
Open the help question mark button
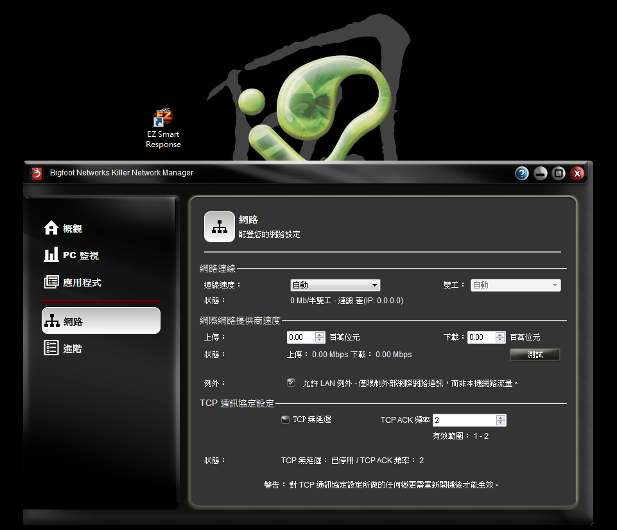click(x=522, y=173)
